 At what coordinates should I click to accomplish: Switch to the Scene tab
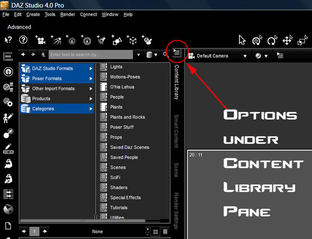pyautogui.click(x=176, y=170)
